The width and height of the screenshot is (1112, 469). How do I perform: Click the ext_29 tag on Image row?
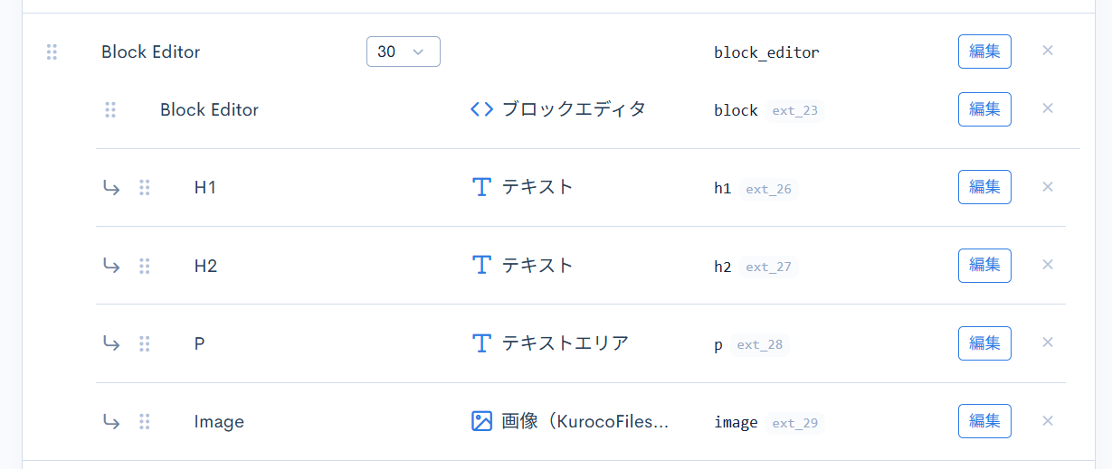795,423
